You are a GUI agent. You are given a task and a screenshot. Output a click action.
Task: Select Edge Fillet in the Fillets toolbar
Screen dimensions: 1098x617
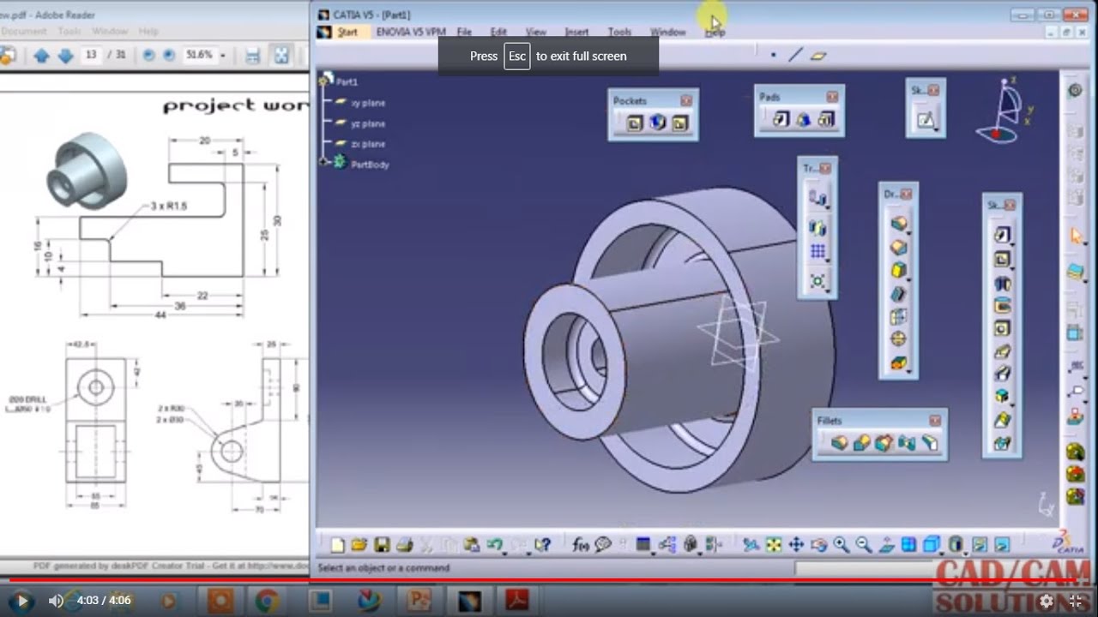pyautogui.click(x=839, y=443)
